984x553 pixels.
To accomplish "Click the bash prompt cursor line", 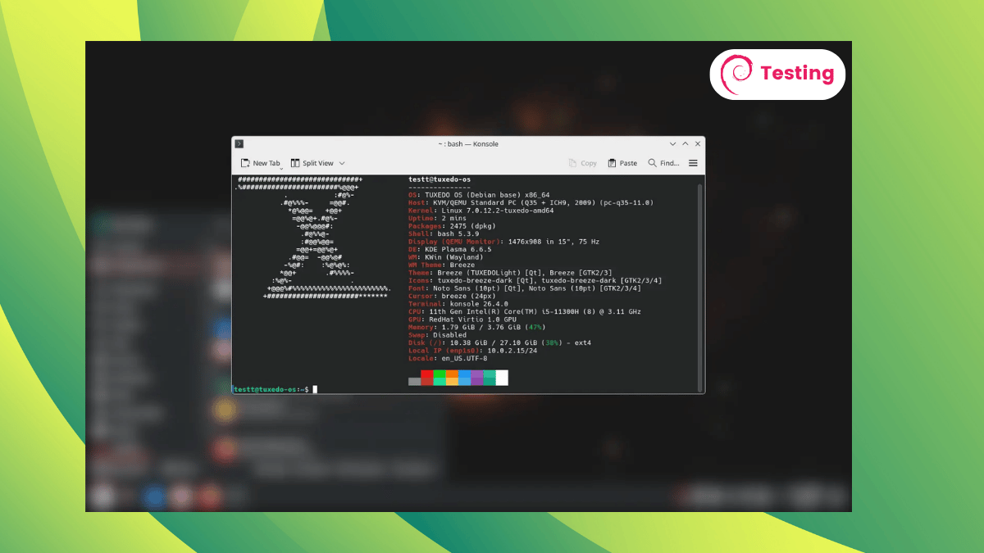I will 275,389.
